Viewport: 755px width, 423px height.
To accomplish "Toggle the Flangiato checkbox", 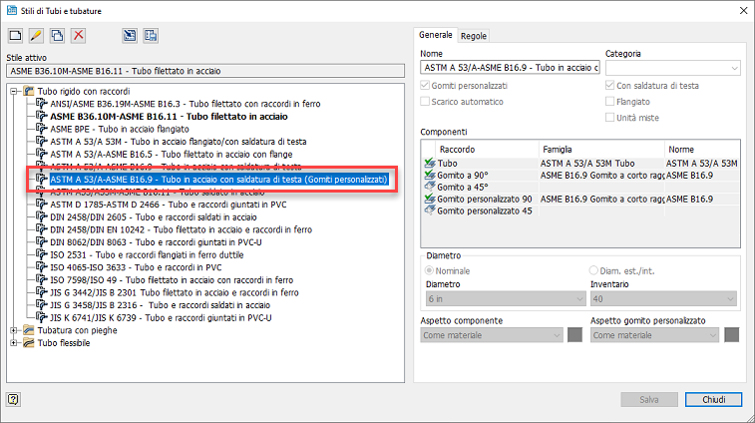I will [609, 102].
